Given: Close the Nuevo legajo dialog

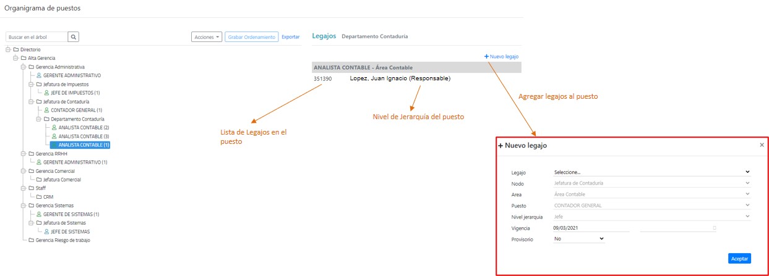Looking at the screenshot, I should click(762, 145).
